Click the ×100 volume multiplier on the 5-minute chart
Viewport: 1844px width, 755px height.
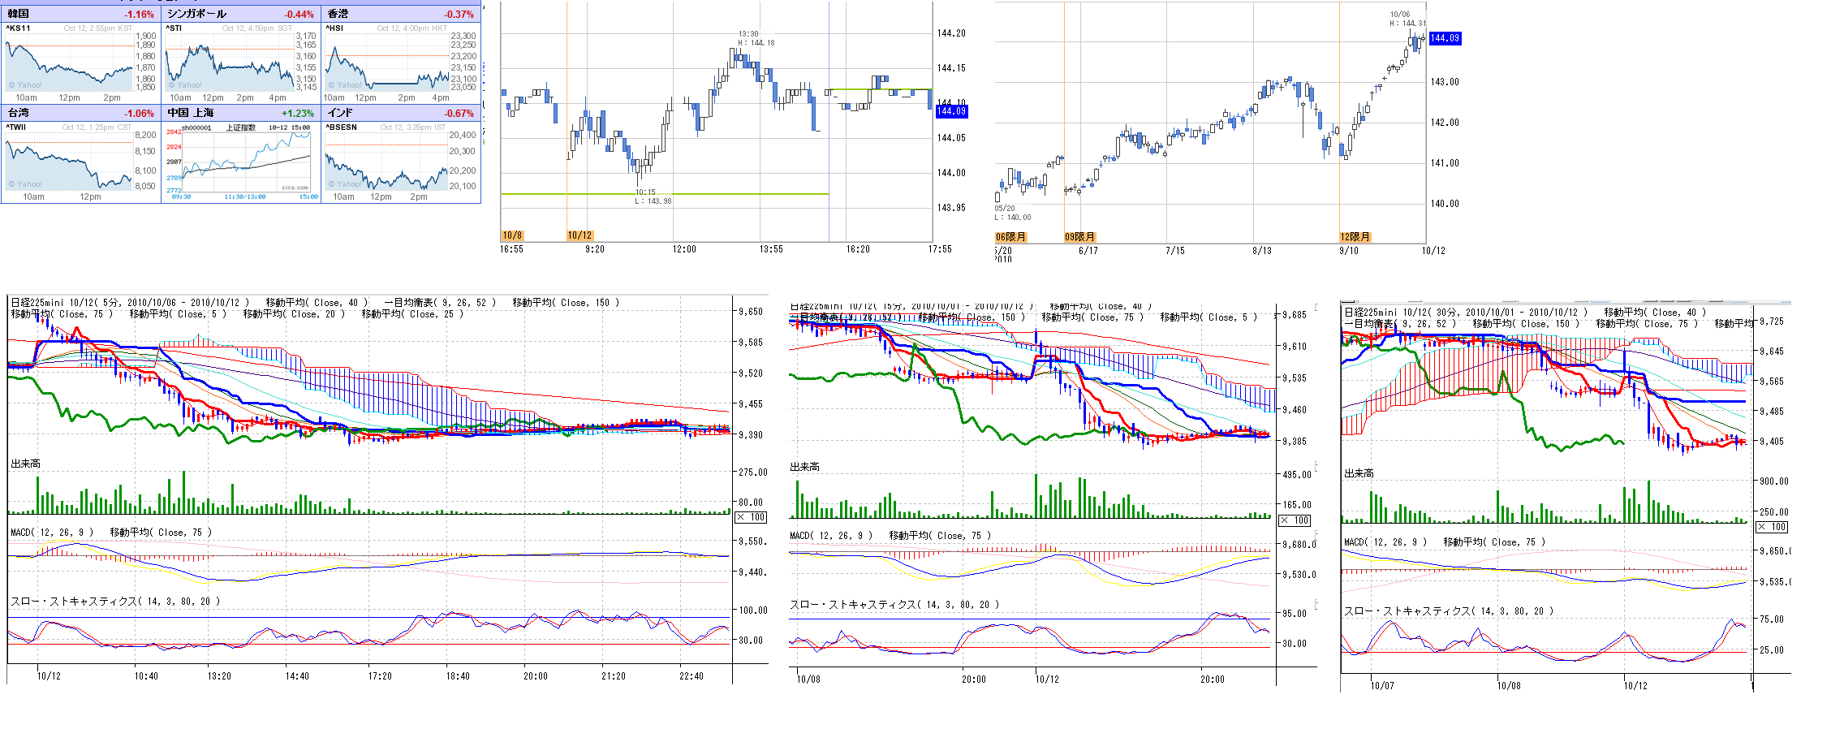coord(752,517)
